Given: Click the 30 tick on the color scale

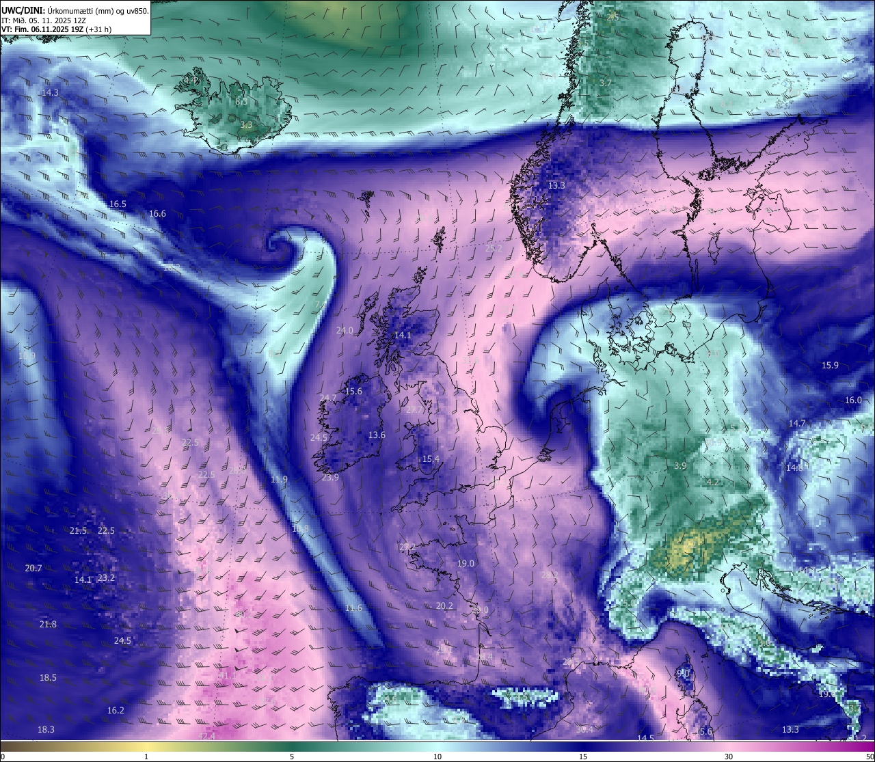Looking at the screenshot, I should click(729, 757).
